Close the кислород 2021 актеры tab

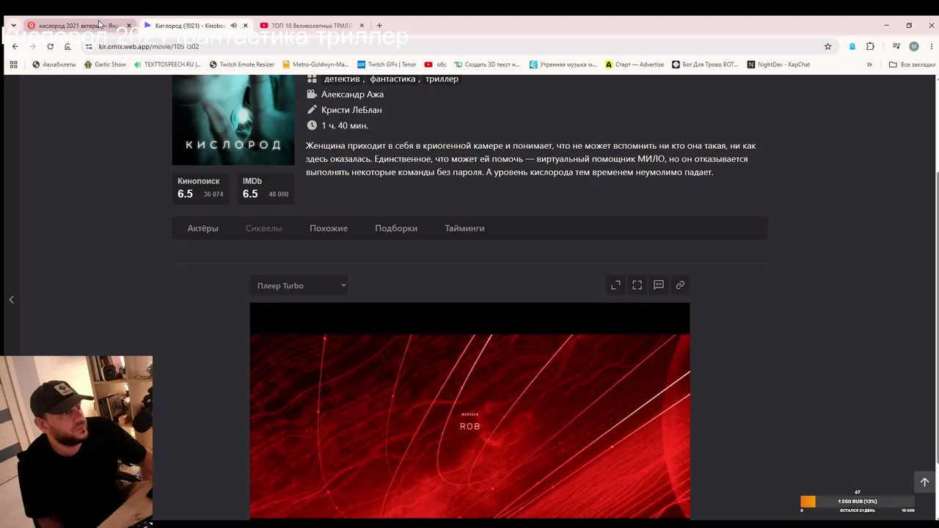128,26
